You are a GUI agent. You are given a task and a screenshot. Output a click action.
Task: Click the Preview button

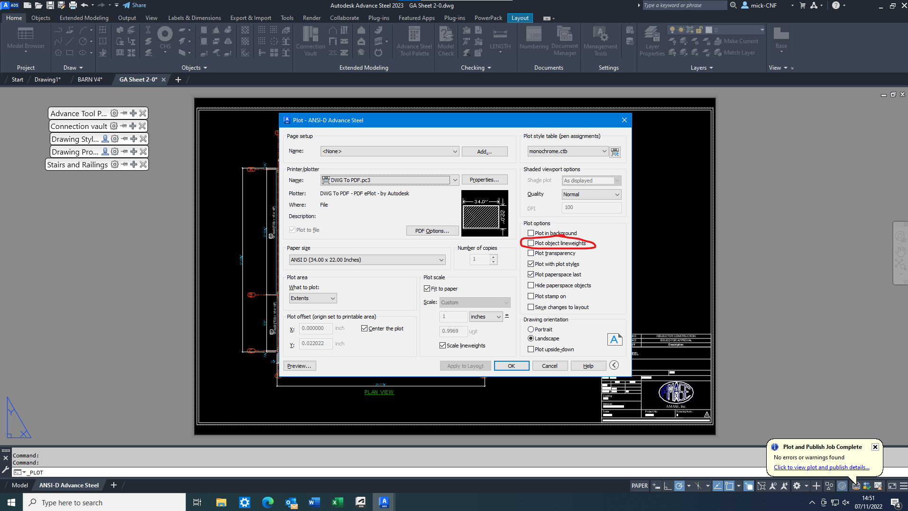(x=299, y=366)
